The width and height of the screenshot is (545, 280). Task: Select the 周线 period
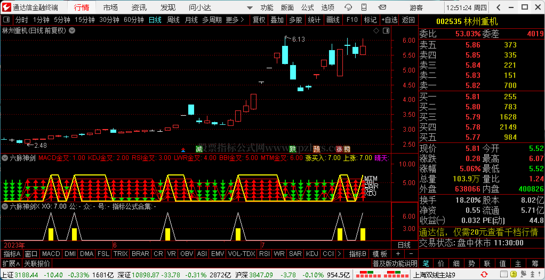(173, 20)
